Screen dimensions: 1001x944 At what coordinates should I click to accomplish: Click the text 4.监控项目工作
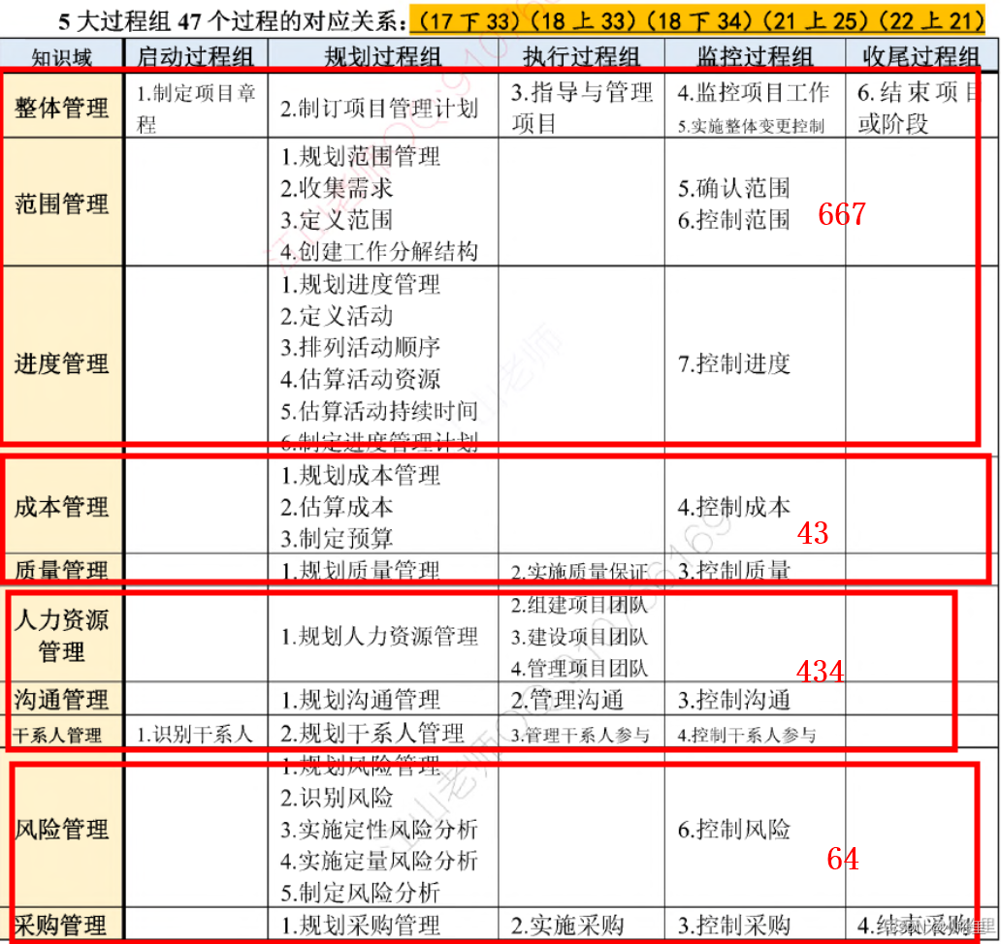[754, 92]
